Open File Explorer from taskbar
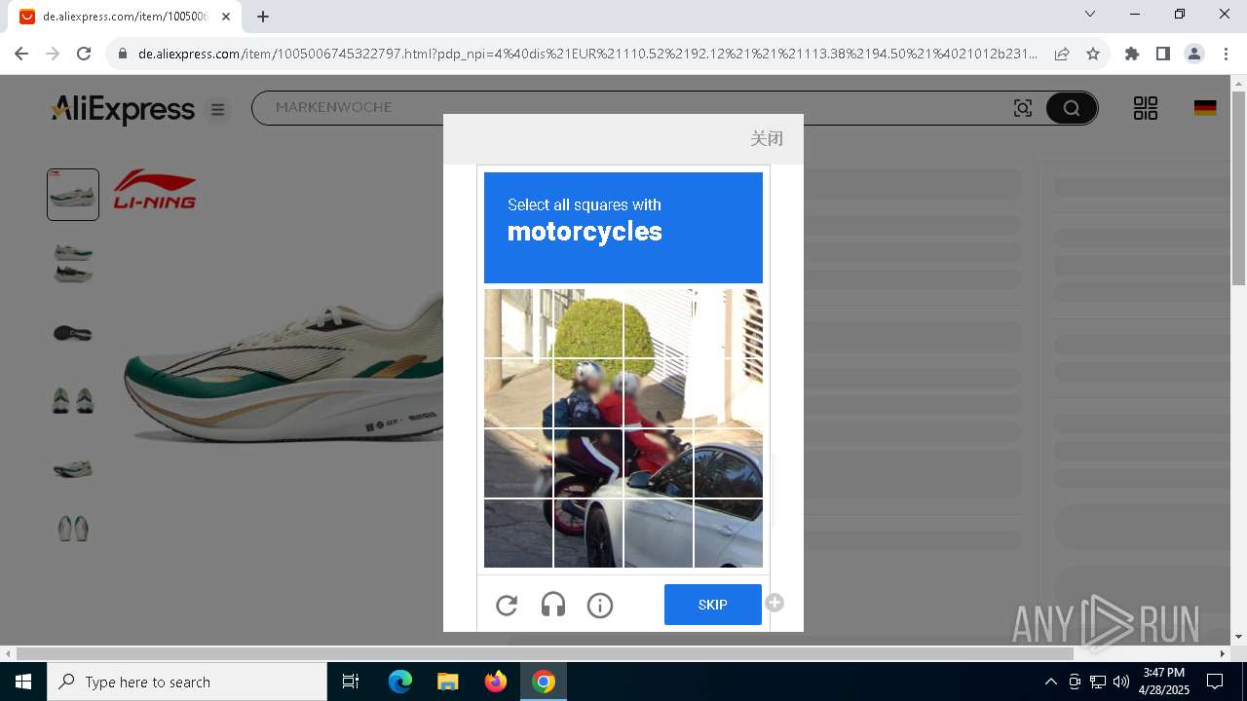 pyautogui.click(x=447, y=682)
